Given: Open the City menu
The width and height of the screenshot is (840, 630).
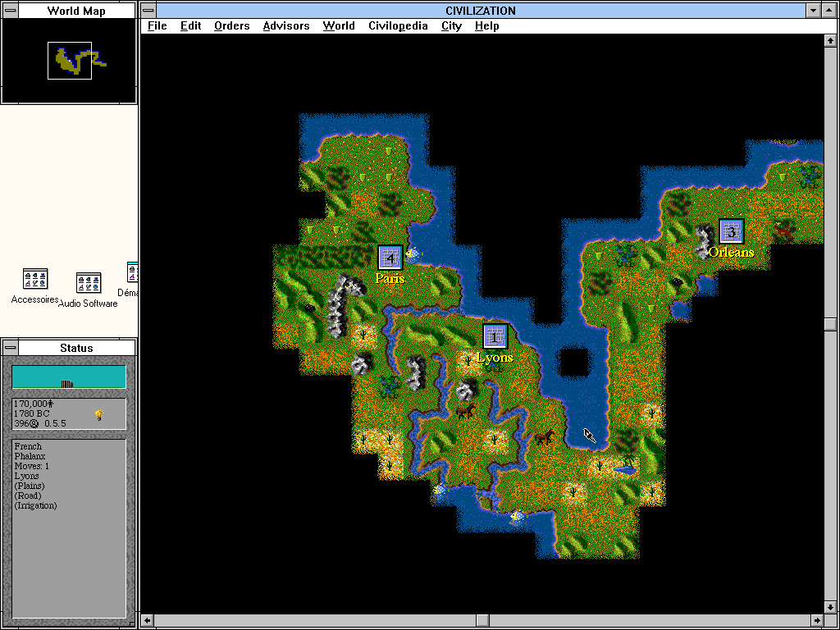Looking at the screenshot, I should (x=452, y=25).
